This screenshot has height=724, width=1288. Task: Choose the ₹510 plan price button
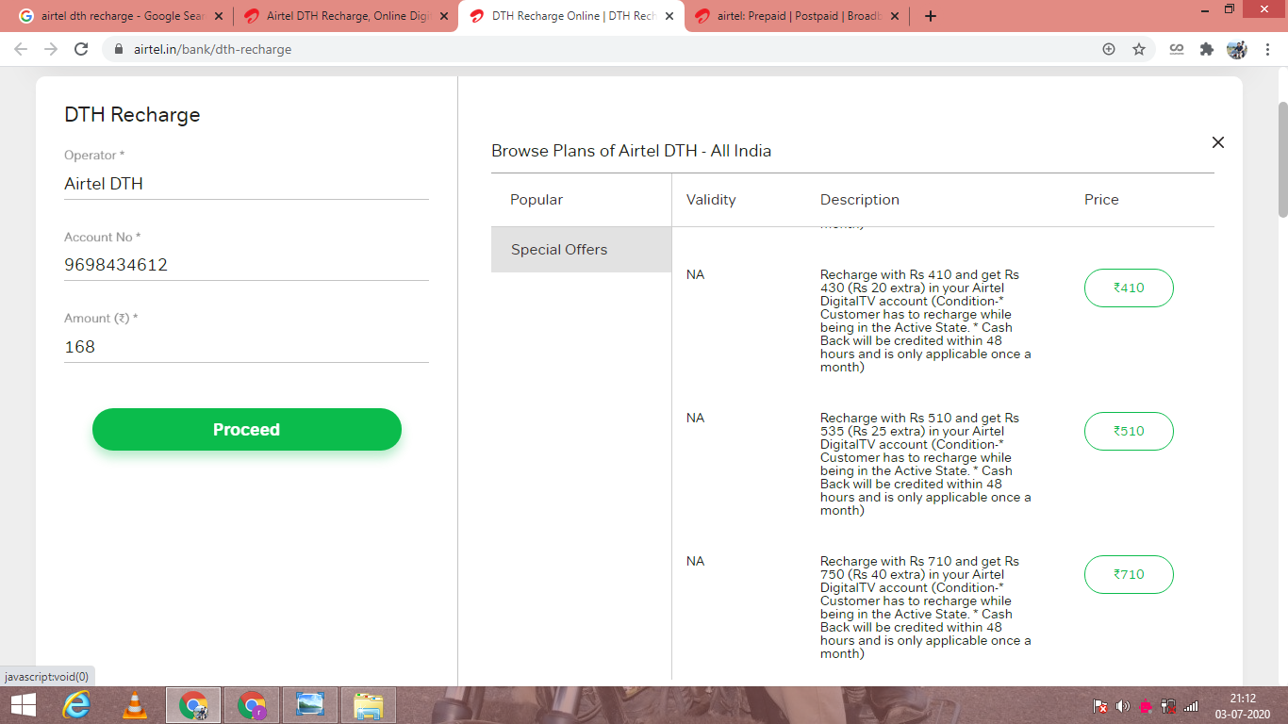(1129, 432)
